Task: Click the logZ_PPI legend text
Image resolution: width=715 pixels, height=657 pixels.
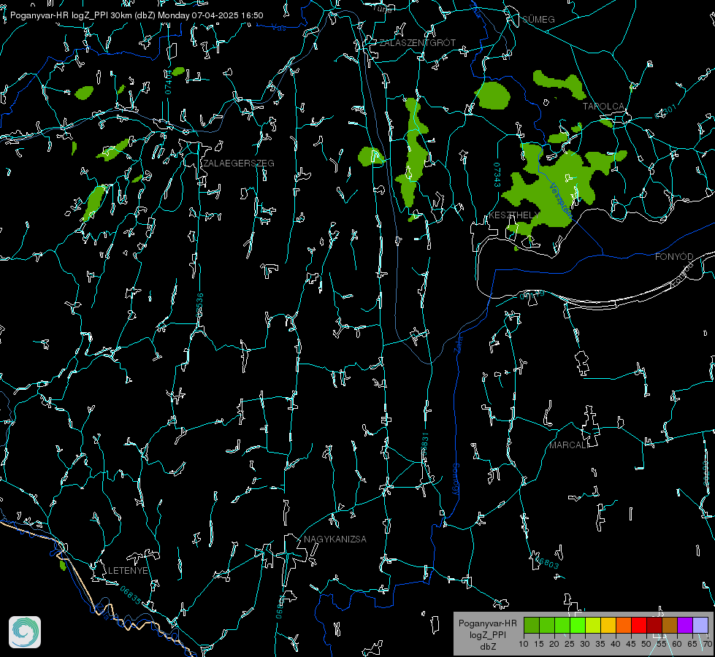Action: pos(487,634)
